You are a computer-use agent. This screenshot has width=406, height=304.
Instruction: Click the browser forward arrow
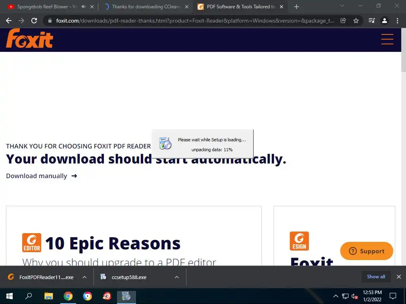pyautogui.click(x=21, y=21)
